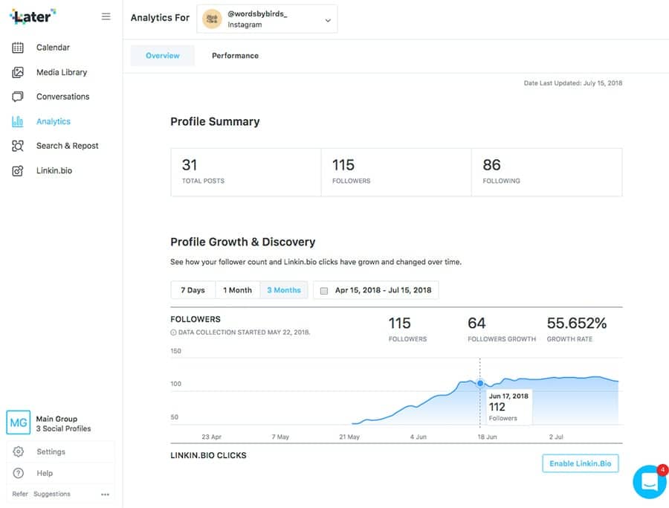This screenshot has height=508, width=669.
Task: Open Search & Repost
Action: [x=68, y=146]
